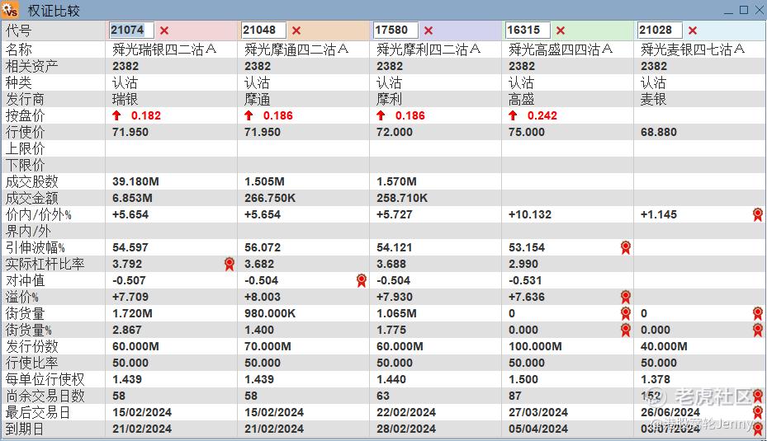The height and width of the screenshot is (441, 767).
Task: Click the code input field showing 17580
Action: tap(395, 30)
